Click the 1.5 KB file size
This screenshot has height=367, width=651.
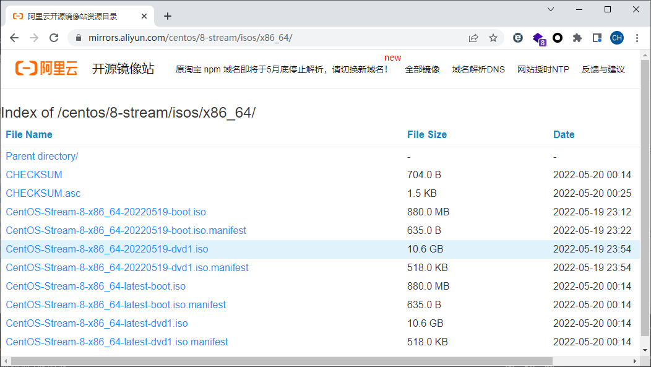pos(422,194)
